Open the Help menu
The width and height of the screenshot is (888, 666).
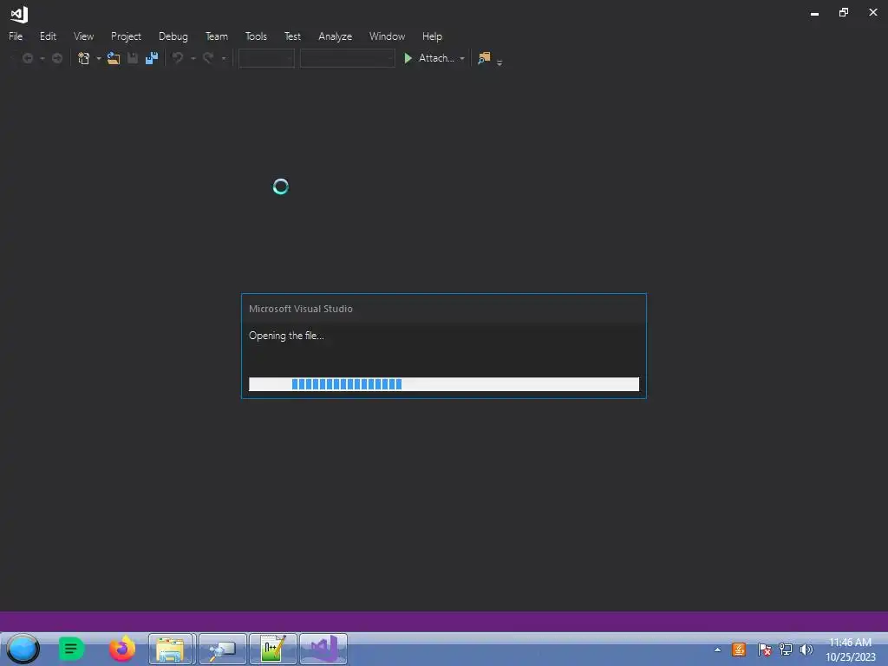pos(432,36)
